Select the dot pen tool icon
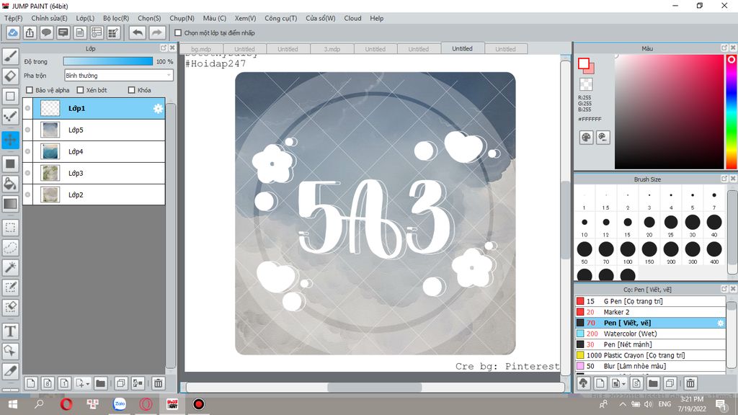Image resolution: width=738 pixels, height=415 pixels. pyautogui.click(x=10, y=116)
